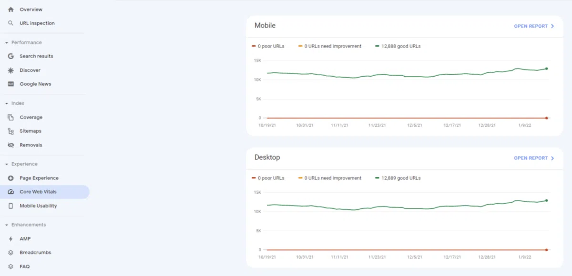This screenshot has height=276, width=572.
Task: Toggle Desktop's URLs need improvement series
Action: pyautogui.click(x=329, y=178)
